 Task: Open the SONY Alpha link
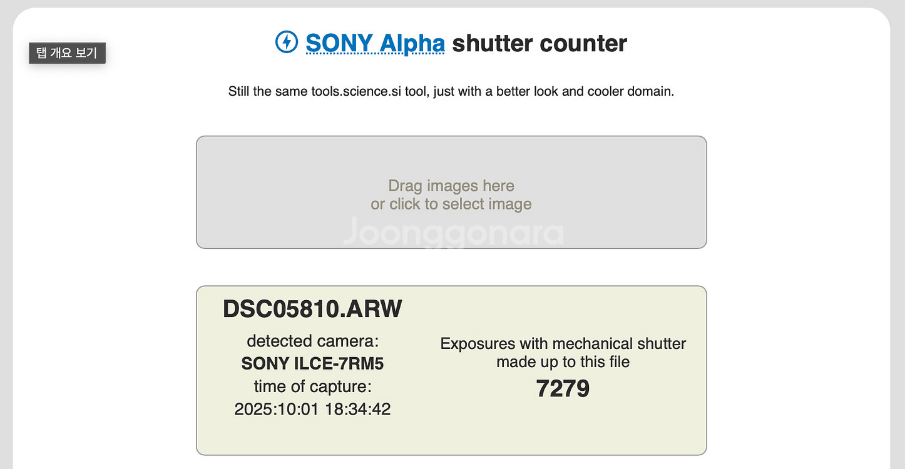375,43
